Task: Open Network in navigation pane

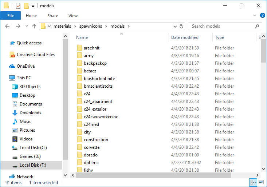Action: (x=25, y=176)
